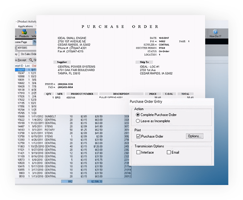This screenshot has height=200, width=243.
Task: Click the magnifier Filter icon
Action: [30, 60]
